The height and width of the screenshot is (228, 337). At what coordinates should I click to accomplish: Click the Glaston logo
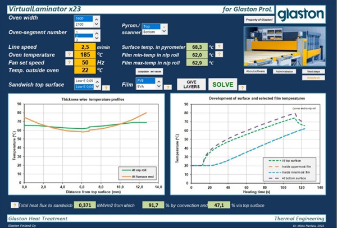pyautogui.click(x=300, y=14)
